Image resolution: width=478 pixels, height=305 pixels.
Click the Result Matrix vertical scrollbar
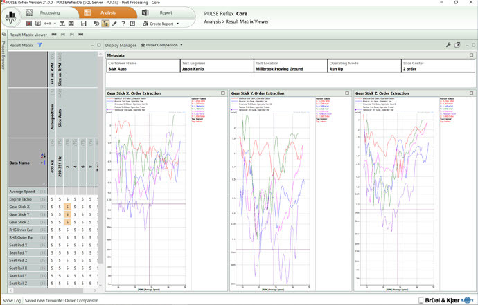pyautogui.click(x=100, y=160)
